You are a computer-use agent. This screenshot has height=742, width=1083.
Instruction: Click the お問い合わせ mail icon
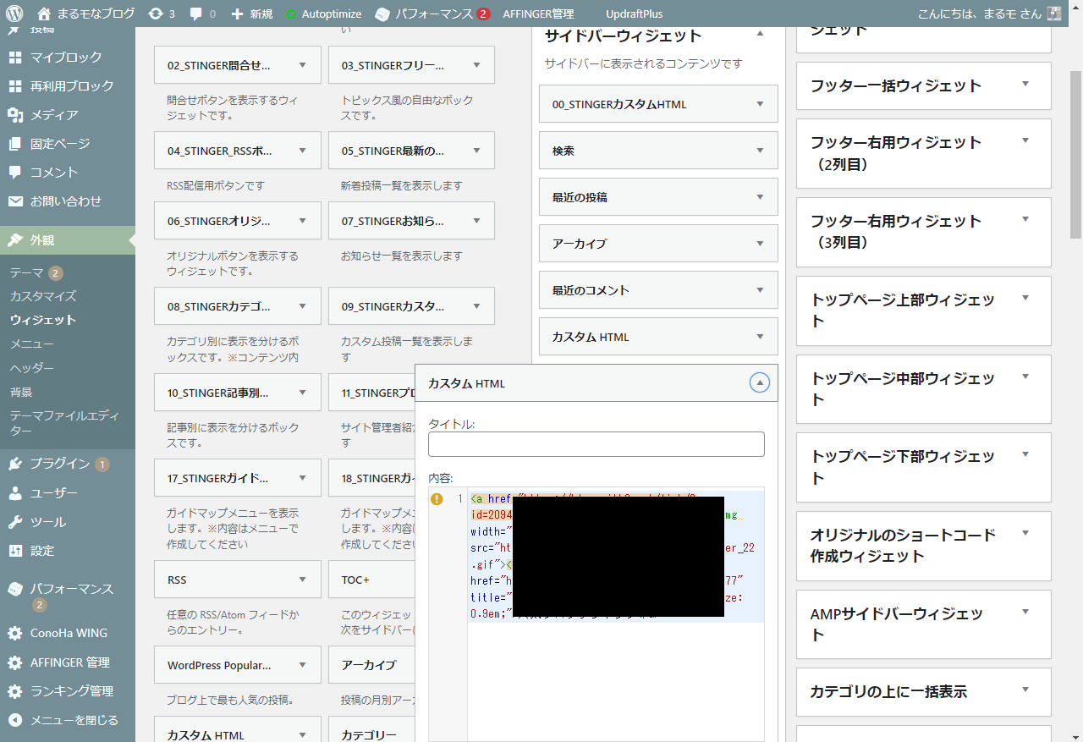click(15, 201)
